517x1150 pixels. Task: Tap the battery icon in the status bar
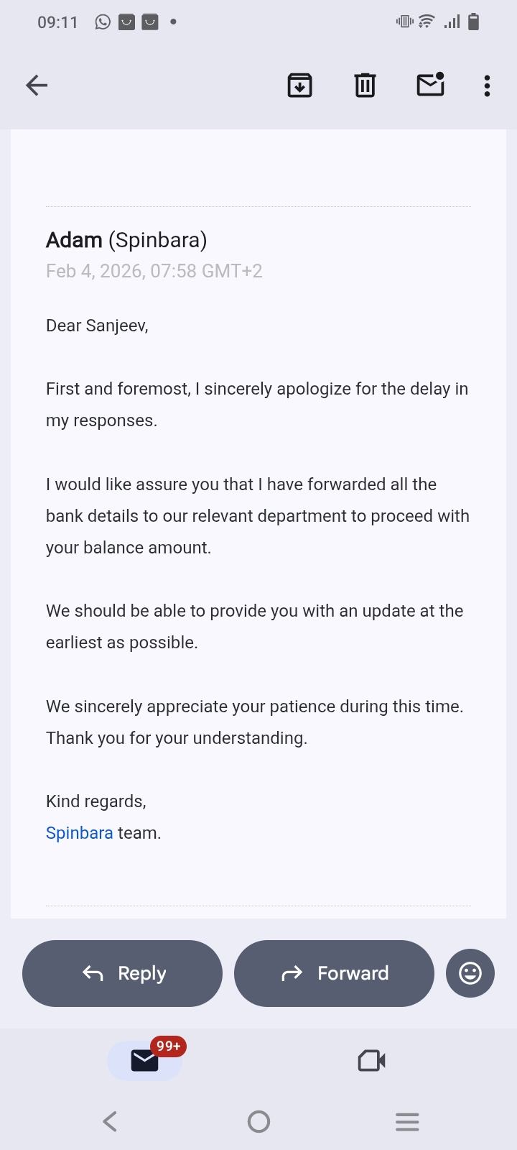(473, 22)
